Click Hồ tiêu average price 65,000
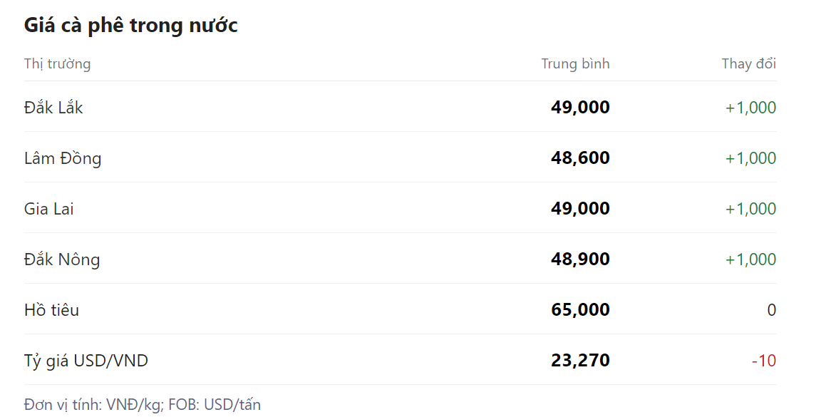The image size is (826, 417). coord(580,310)
